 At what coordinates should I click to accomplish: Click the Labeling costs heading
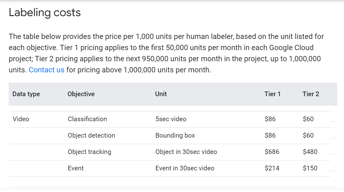tap(45, 13)
